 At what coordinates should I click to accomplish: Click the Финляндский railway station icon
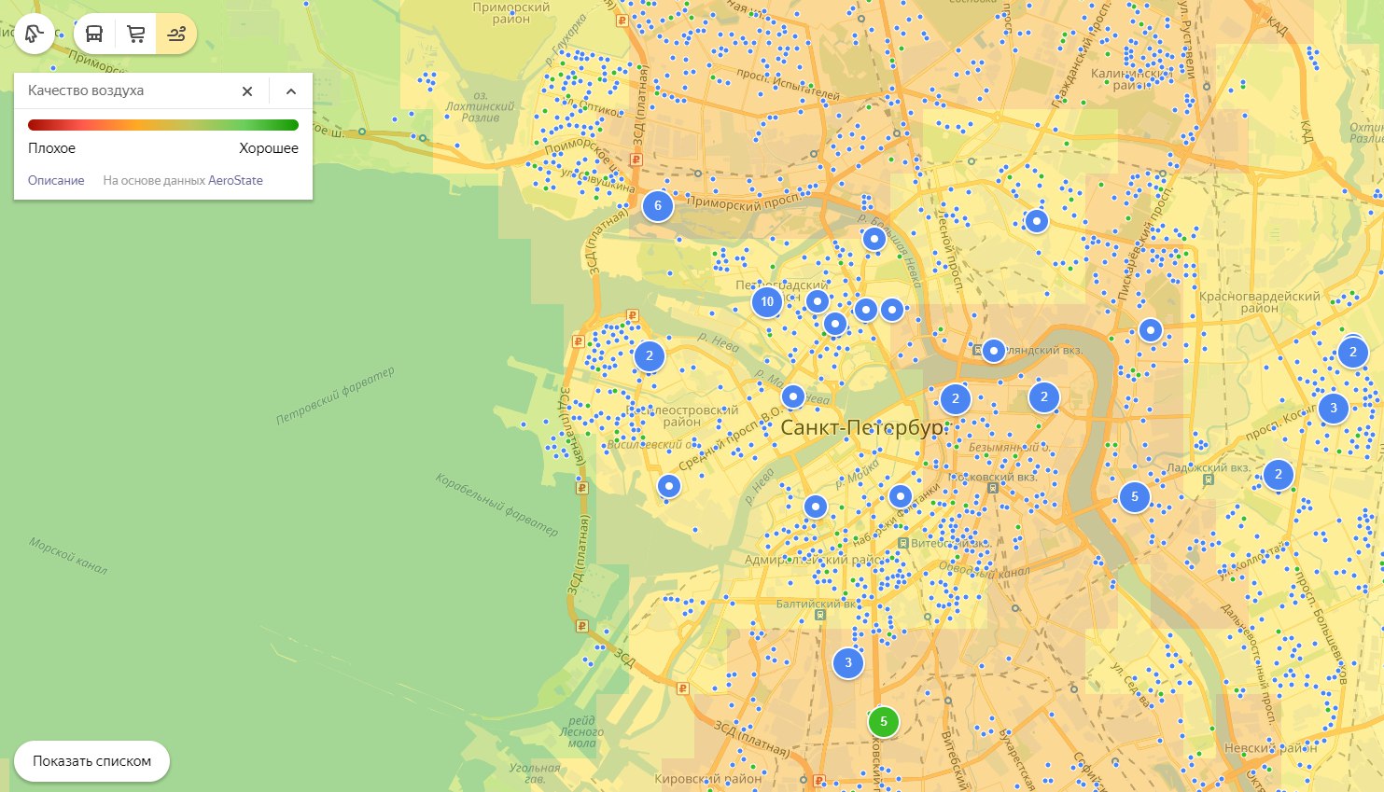(977, 350)
